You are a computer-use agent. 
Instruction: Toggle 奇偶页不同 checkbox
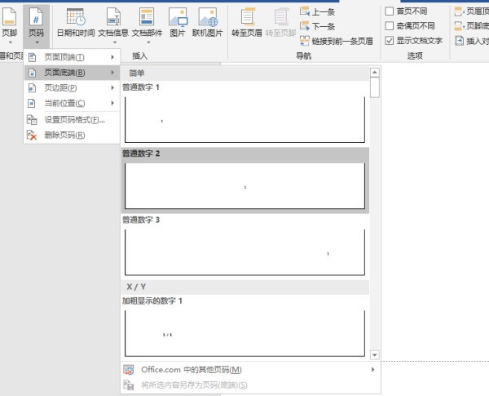pos(389,26)
